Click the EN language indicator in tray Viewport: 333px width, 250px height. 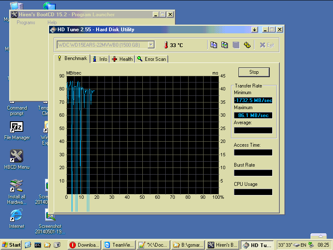coord(303,245)
